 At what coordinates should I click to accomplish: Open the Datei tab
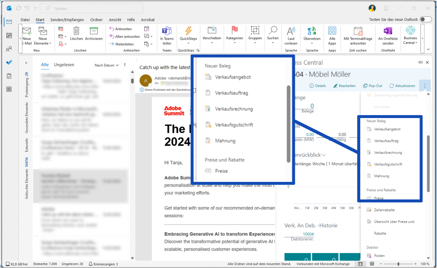point(25,20)
